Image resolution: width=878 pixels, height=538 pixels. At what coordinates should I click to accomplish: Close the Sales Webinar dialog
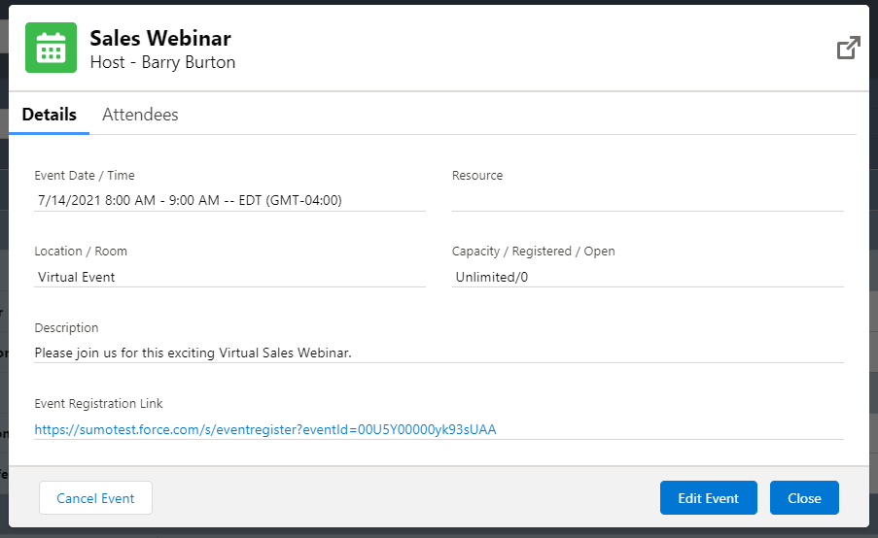[804, 498]
